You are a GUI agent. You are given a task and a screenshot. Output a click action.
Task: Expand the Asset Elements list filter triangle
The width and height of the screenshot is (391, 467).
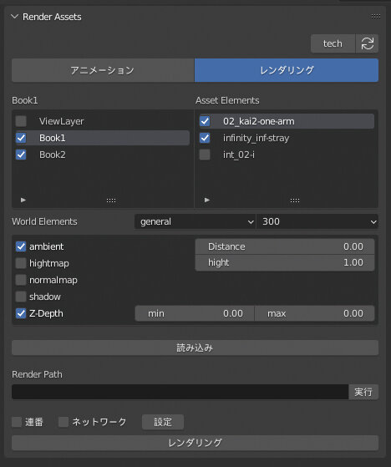point(207,200)
